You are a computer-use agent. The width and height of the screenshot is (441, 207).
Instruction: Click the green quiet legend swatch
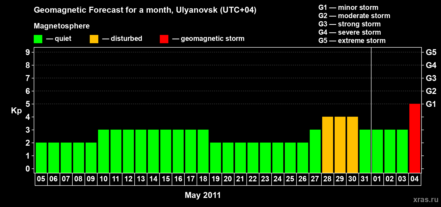[38, 39]
